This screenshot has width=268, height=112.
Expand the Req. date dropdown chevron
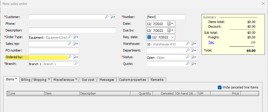point(172,37)
